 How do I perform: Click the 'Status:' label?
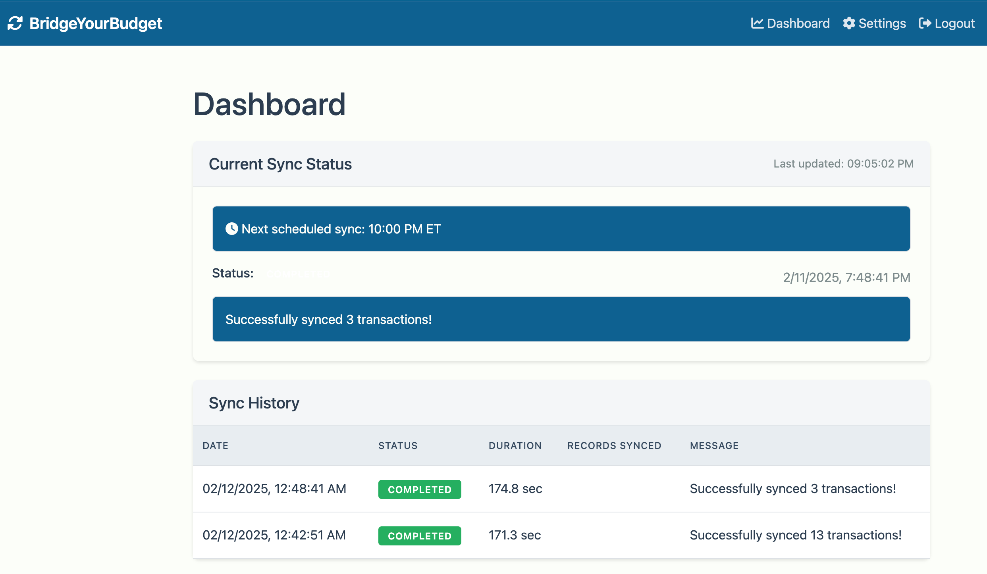coord(233,273)
